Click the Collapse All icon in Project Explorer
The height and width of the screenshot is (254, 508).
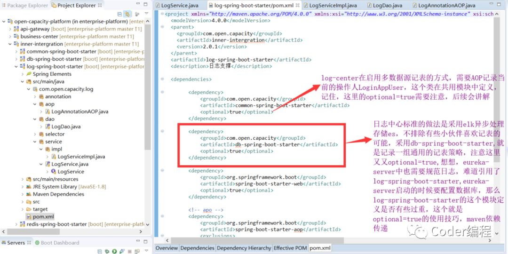(x=120, y=14)
